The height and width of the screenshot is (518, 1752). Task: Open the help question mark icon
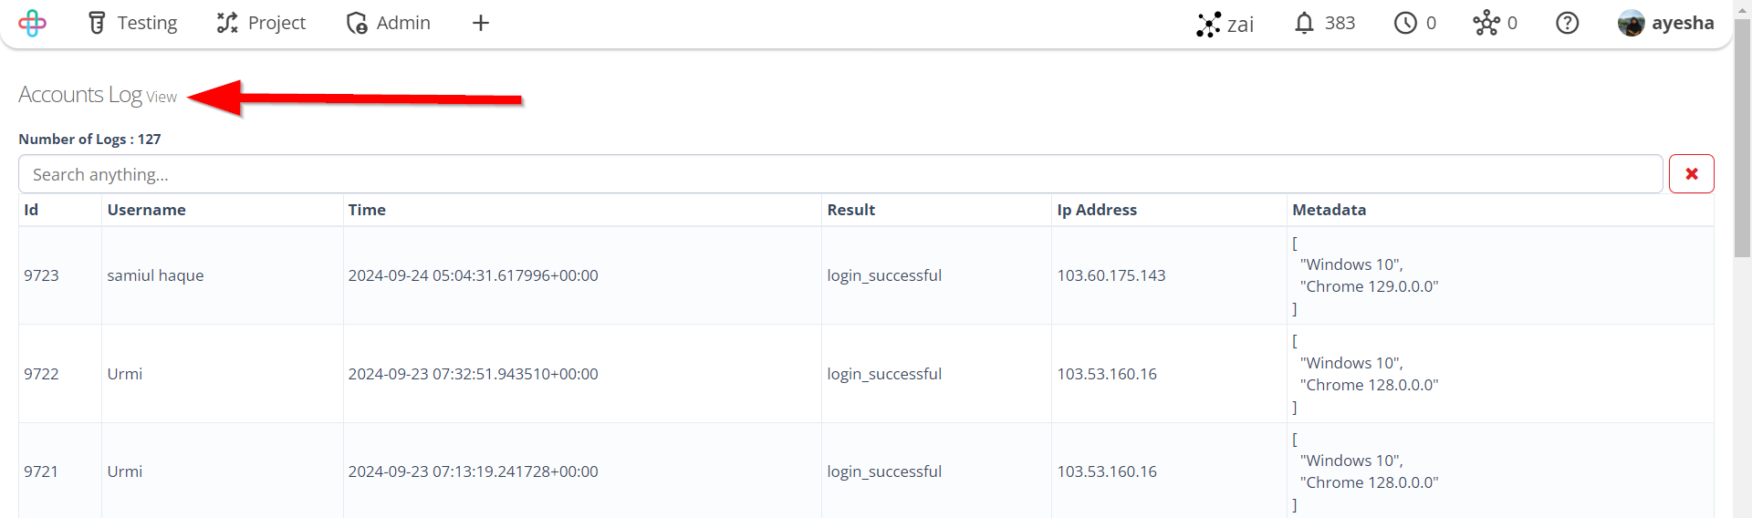point(1567,23)
